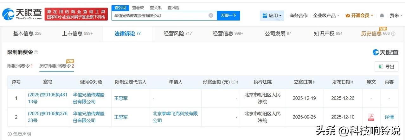405x140 pixels.
Task: Click 王忠军 in row 1
Action: [121, 98]
